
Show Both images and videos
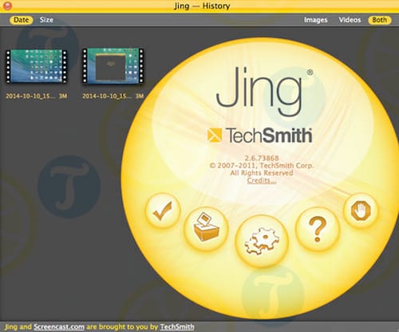point(379,20)
